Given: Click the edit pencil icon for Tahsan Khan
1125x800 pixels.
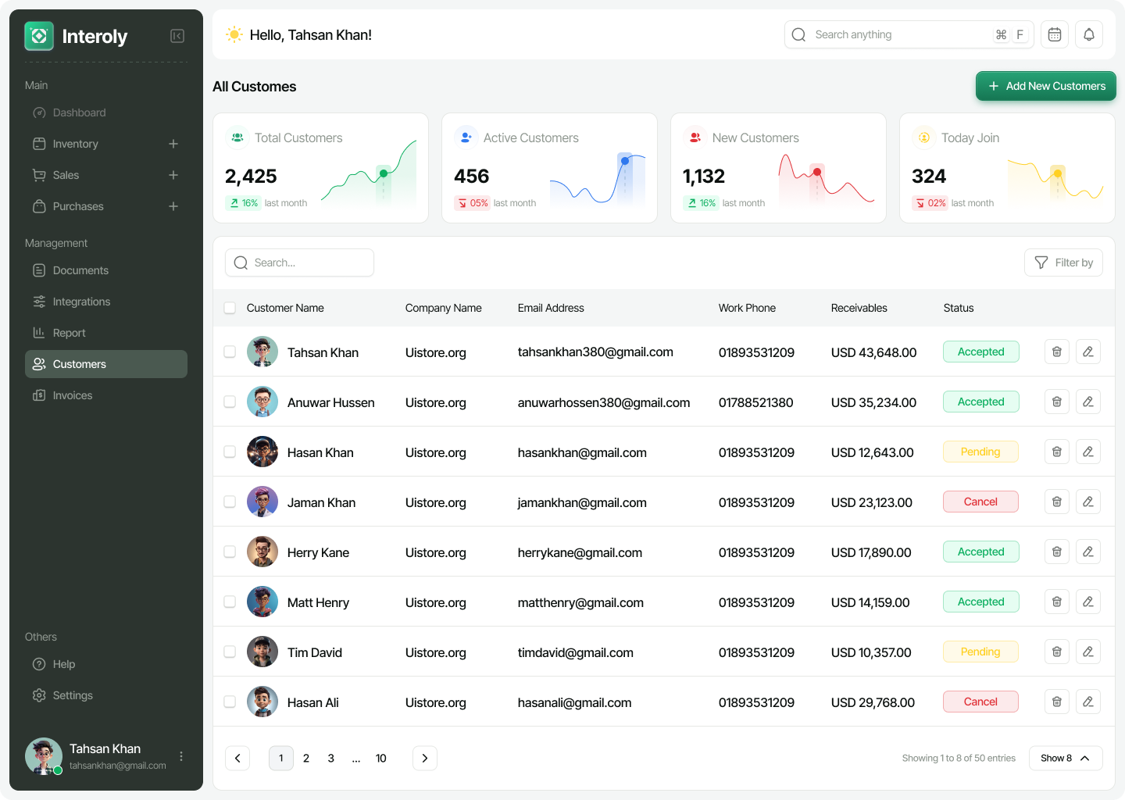Looking at the screenshot, I should click(1087, 352).
